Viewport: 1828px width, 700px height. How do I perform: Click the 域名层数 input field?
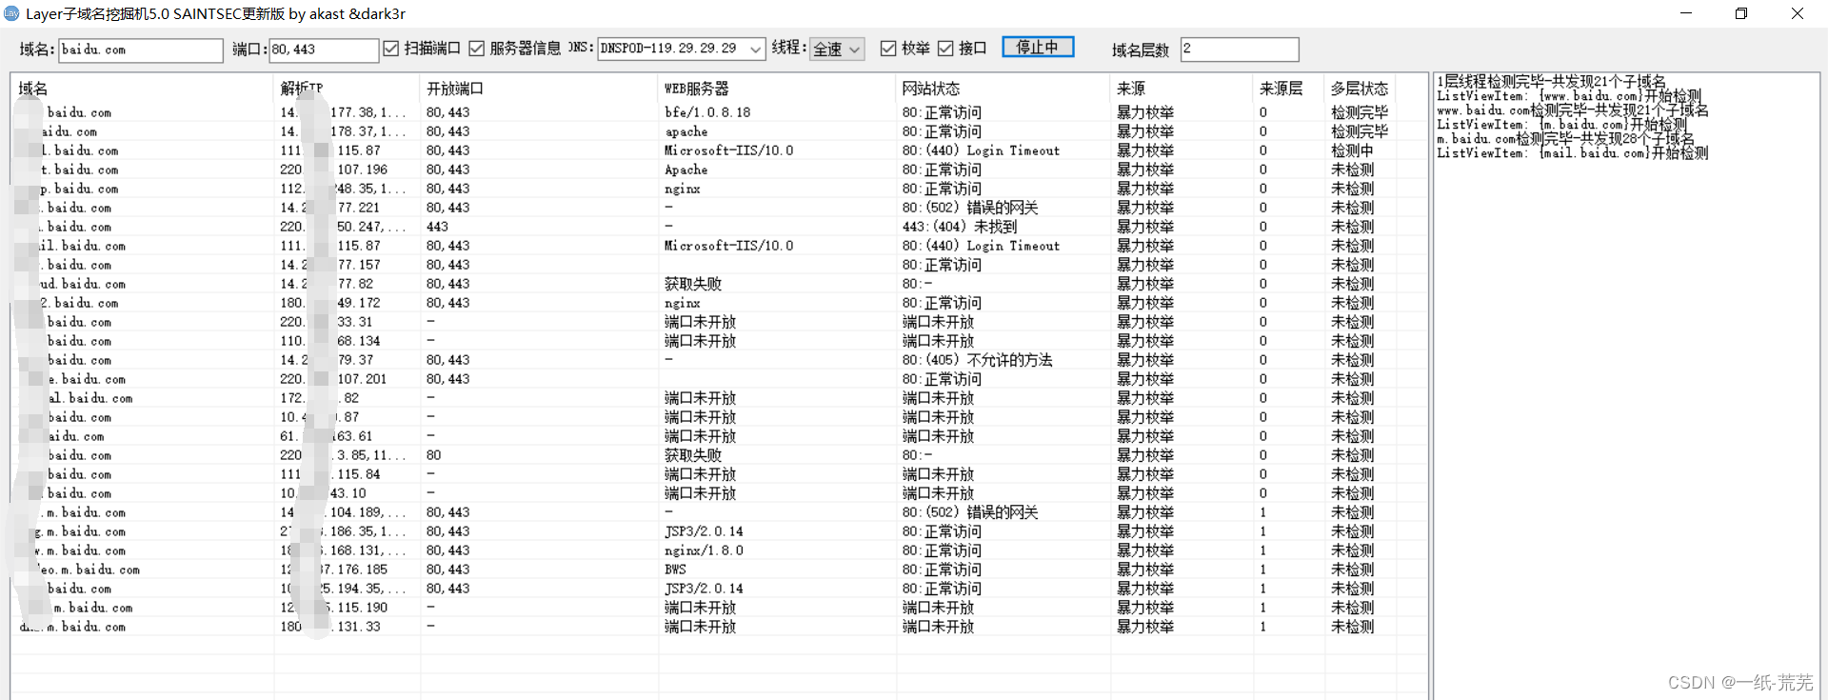[x=1240, y=50]
